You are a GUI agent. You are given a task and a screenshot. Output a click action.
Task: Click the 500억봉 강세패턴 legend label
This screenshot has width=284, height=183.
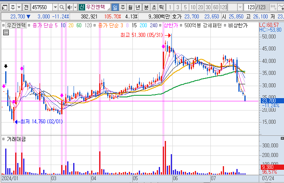click(203, 25)
